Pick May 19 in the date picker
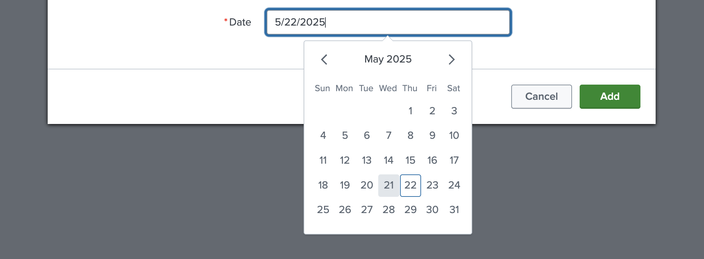Screen dimensions: 704x259 345,185
